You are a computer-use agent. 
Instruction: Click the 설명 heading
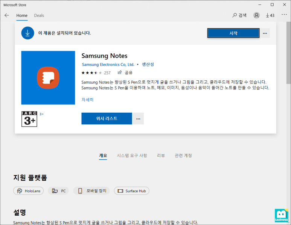point(20,212)
